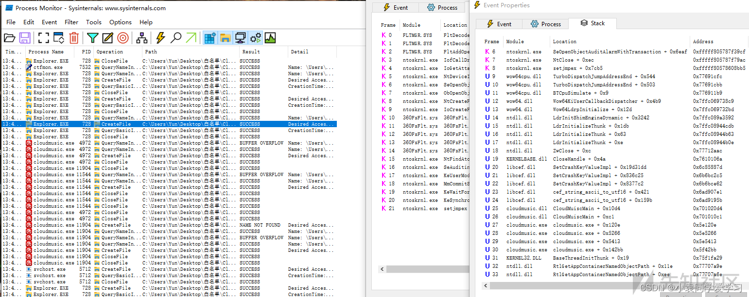Switch to Process tab in front Event Properties window
Image resolution: width=749 pixels, height=297 pixels.
pos(546,24)
